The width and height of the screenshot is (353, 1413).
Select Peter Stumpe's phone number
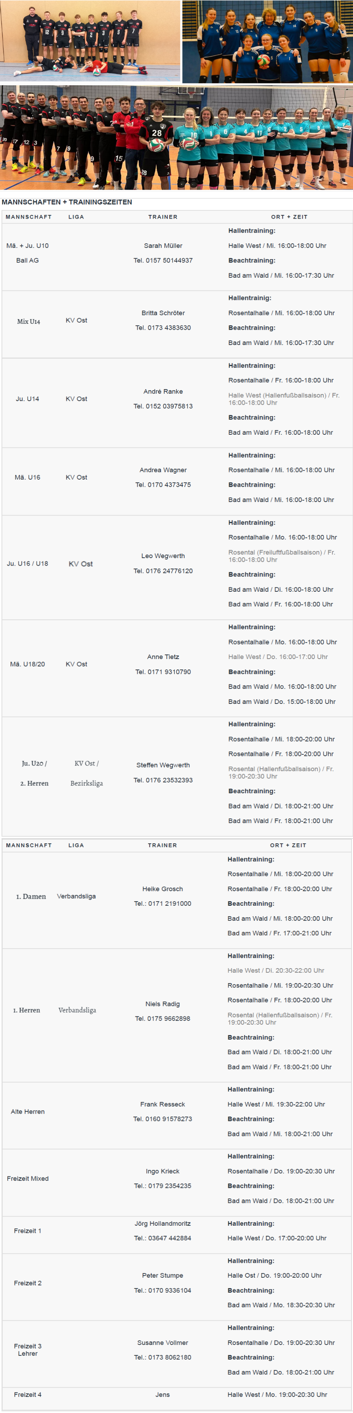coord(163,1291)
